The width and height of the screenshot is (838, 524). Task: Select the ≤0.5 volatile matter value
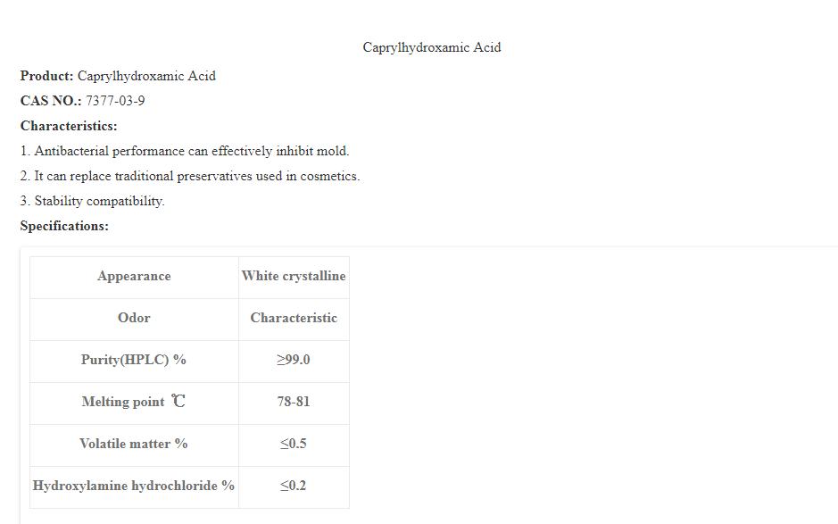294,445
